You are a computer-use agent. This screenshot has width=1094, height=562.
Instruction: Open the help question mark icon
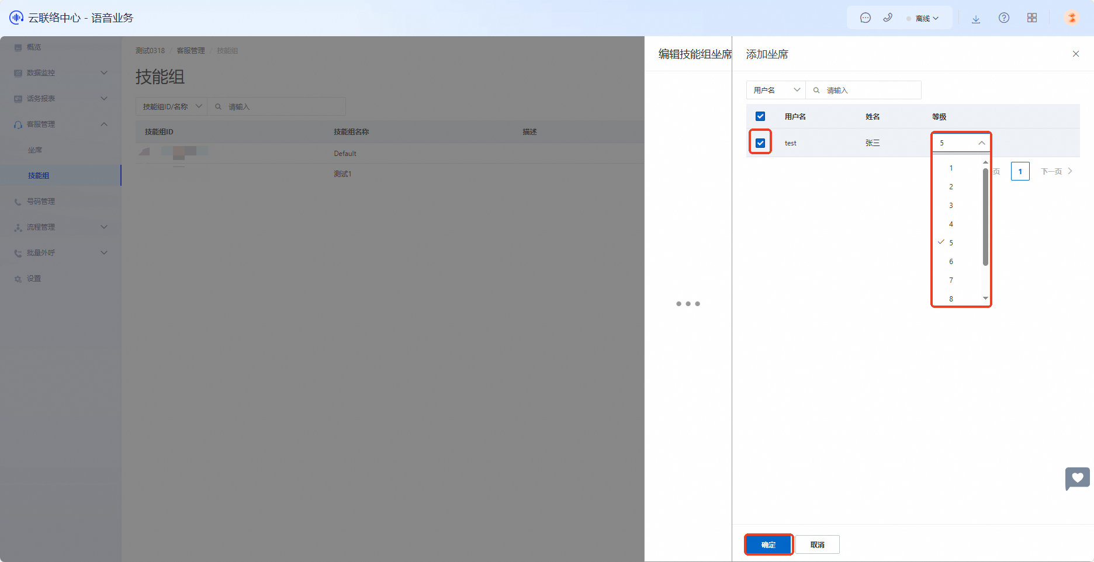[1004, 18]
